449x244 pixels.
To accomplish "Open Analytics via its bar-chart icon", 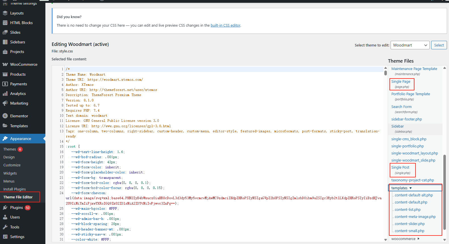I will [x=5, y=94].
